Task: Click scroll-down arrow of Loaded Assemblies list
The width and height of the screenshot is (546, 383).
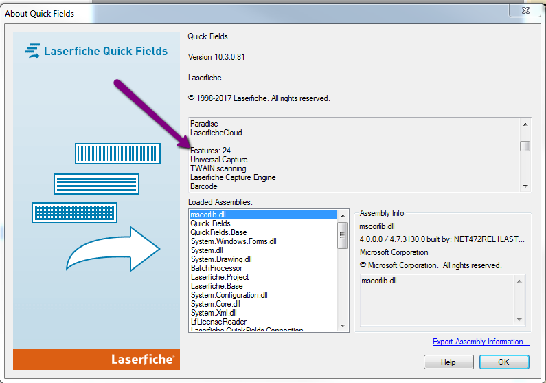Action: tap(343, 326)
